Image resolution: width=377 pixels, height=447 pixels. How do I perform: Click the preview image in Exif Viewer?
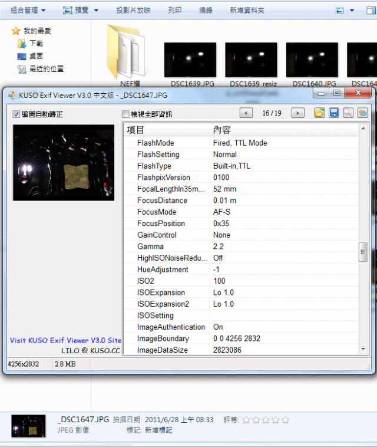tap(64, 163)
